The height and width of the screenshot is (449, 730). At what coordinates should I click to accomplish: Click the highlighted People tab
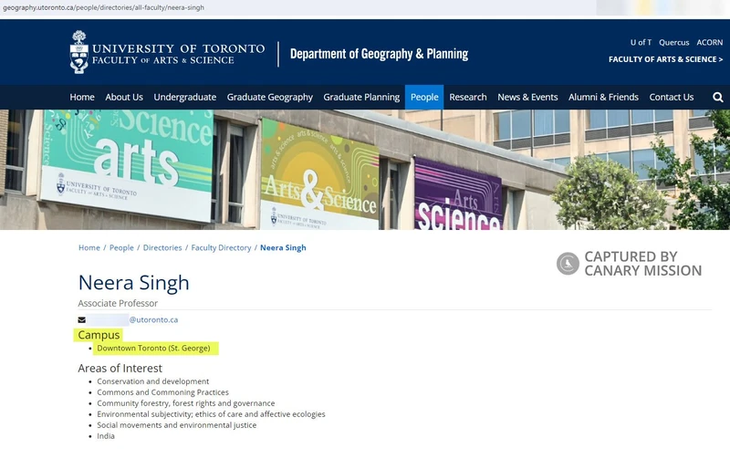(x=424, y=97)
